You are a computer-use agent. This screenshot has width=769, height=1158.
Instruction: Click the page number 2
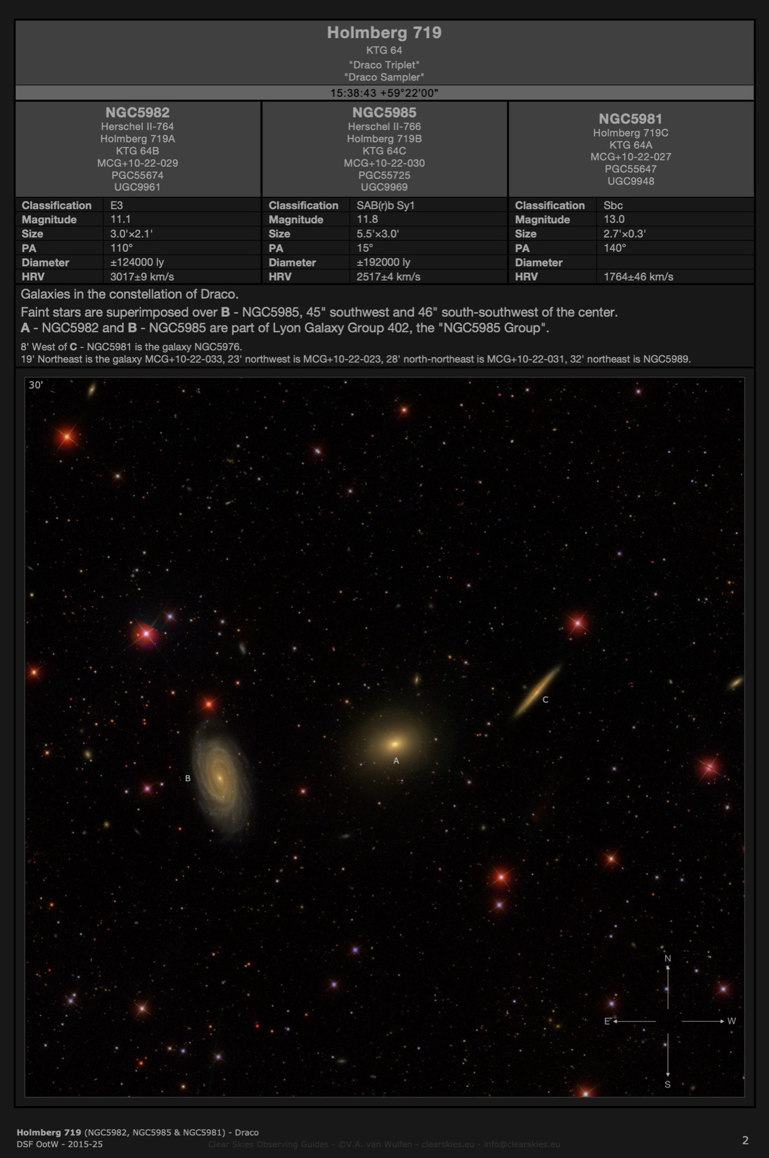(745, 1140)
